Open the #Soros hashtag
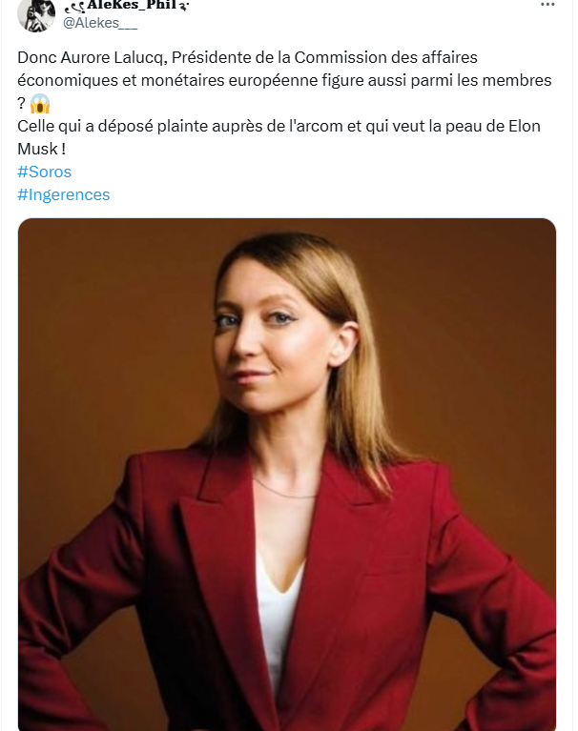The height and width of the screenshot is (731, 578). point(44,172)
